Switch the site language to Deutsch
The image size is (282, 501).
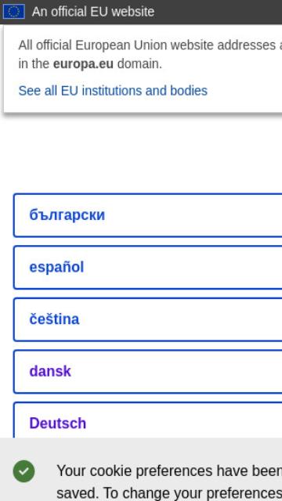coord(148,420)
